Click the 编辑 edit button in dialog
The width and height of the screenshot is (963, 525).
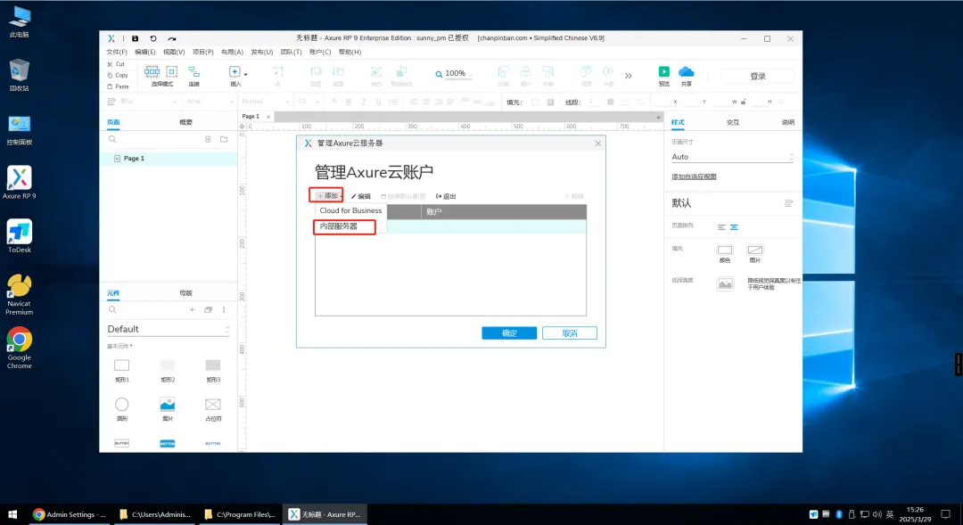361,196
